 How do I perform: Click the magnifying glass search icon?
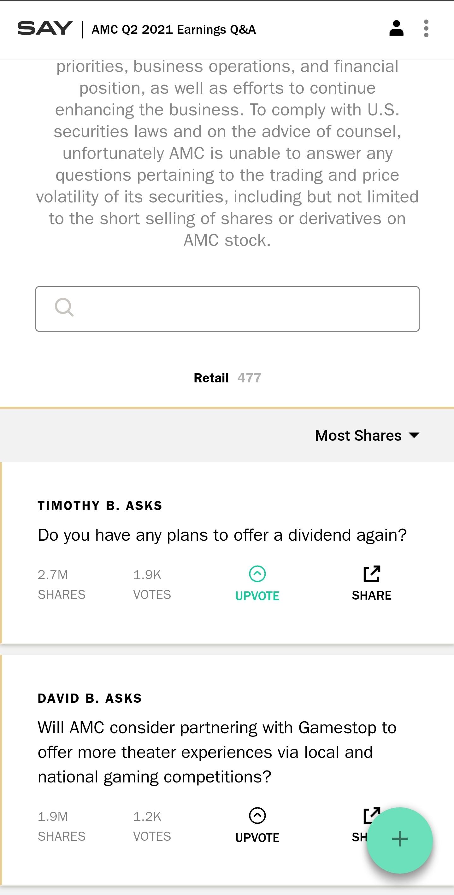click(x=65, y=307)
